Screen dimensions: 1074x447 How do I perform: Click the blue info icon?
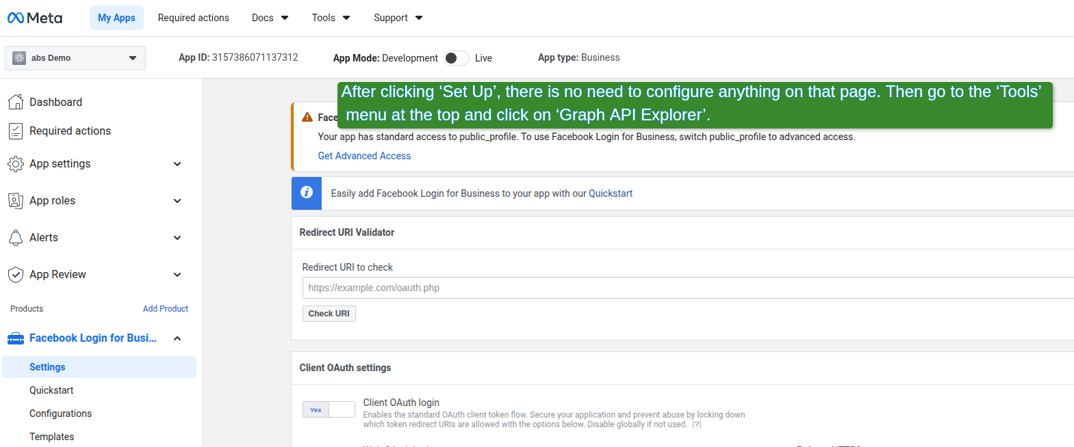pyautogui.click(x=307, y=193)
